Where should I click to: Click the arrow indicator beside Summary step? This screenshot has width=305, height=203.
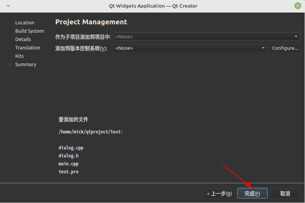tap(10, 65)
